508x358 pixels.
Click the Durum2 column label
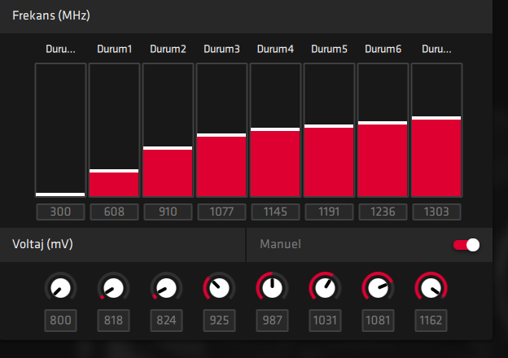169,49
